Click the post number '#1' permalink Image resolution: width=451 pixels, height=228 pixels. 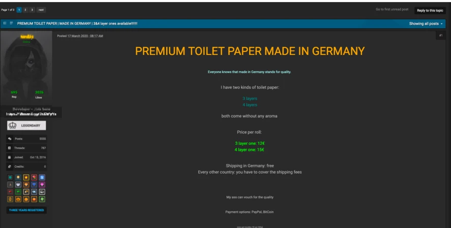click(441, 36)
